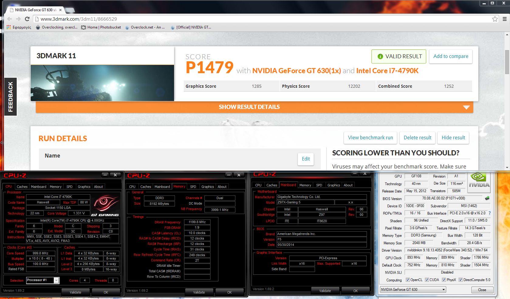Close the NVIDIA GeForce GT 630 browser tab
The height and width of the screenshot is (299, 510).
pyautogui.click(x=60, y=10)
